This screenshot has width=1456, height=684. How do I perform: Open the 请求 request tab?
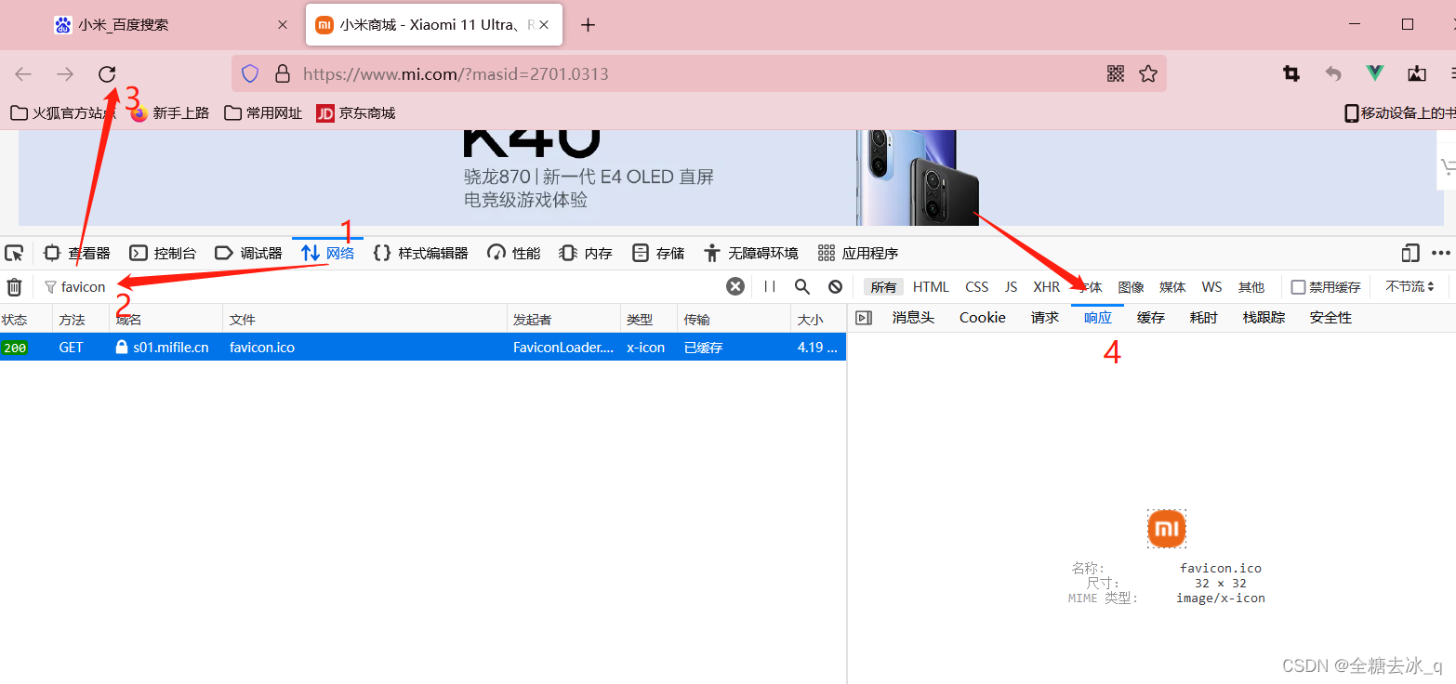tap(1045, 318)
